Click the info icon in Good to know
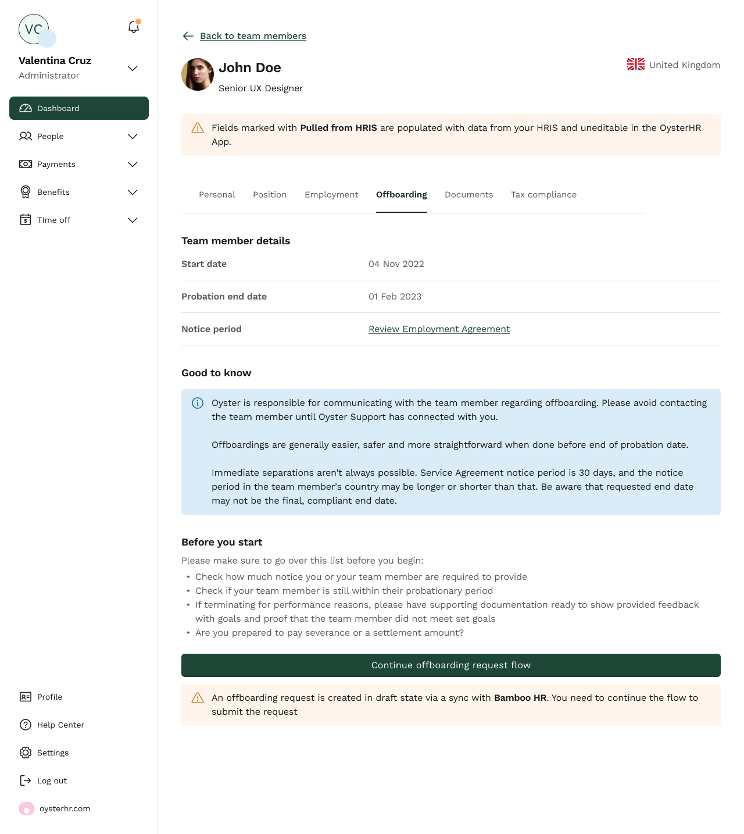The width and height of the screenshot is (744, 834). tap(198, 403)
